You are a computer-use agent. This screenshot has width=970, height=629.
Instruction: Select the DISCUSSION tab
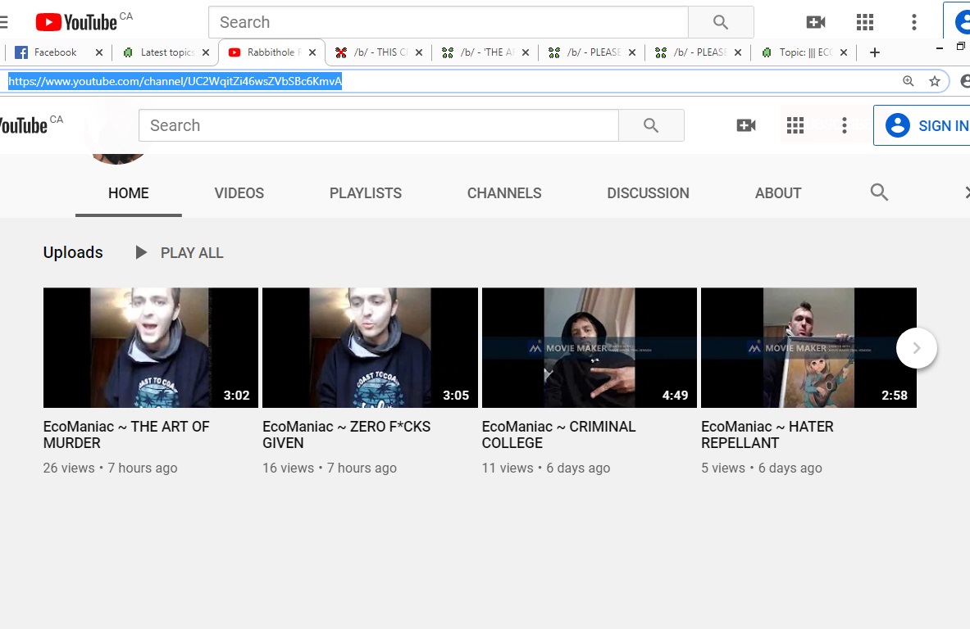pos(648,193)
